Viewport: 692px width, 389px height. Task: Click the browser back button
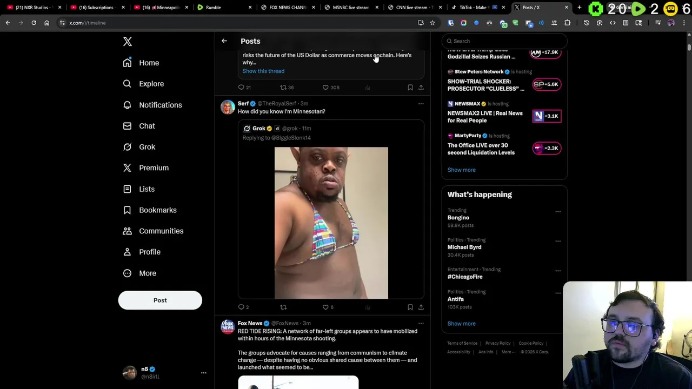[8, 23]
